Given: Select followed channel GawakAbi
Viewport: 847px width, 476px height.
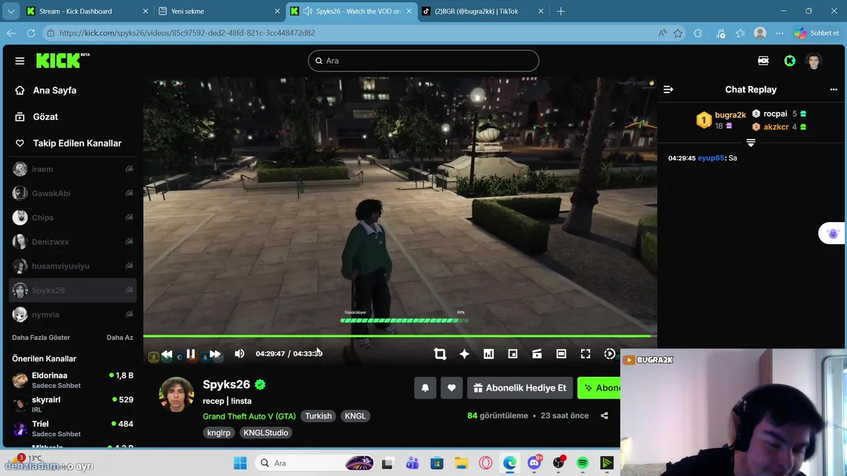Looking at the screenshot, I should (73, 194).
